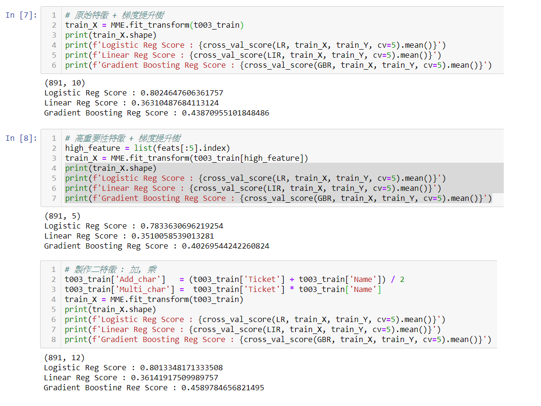Click the Gradient Boosting print line in cell 7

click(278, 65)
